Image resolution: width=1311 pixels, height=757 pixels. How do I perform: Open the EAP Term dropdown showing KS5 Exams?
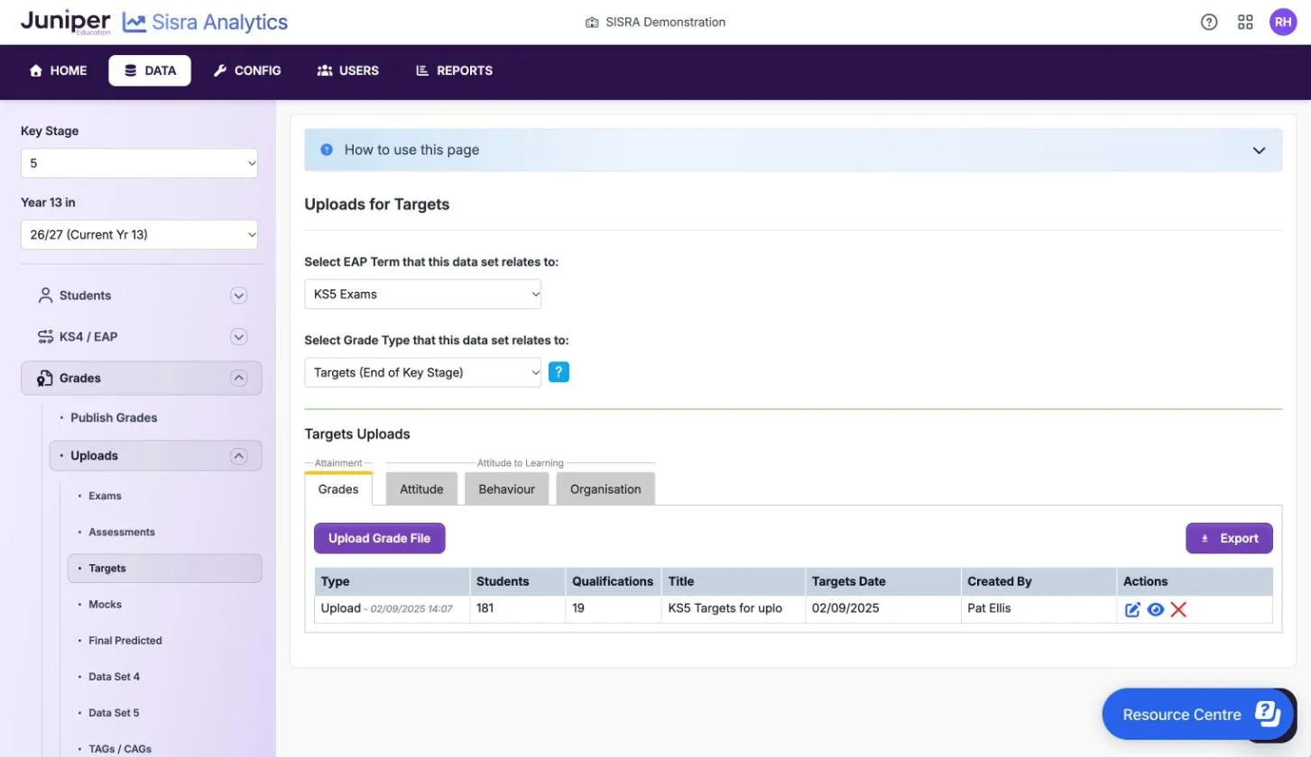point(423,294)
